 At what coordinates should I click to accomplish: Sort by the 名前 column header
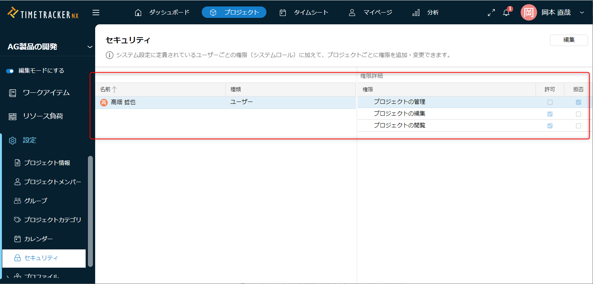(x=105, y=89)
